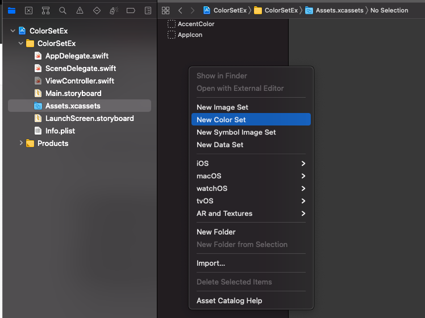This screenshot has width=425, height=318.
Task: Go back with the left chevron
Action: (180, 11)
